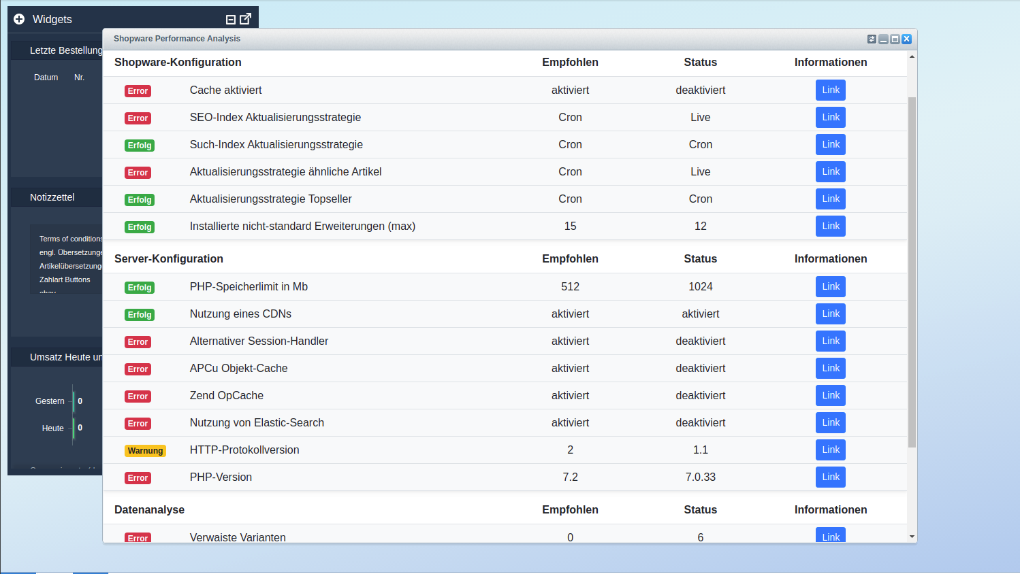This screenshot has width=1020, height=574.
Task: Click the scrollbar up arrow
Action: [912, 56]
